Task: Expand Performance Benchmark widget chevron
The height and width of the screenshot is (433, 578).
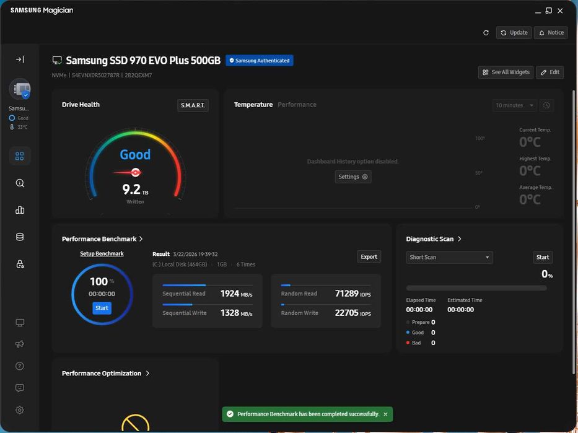Action: click(x=141, y=238)
